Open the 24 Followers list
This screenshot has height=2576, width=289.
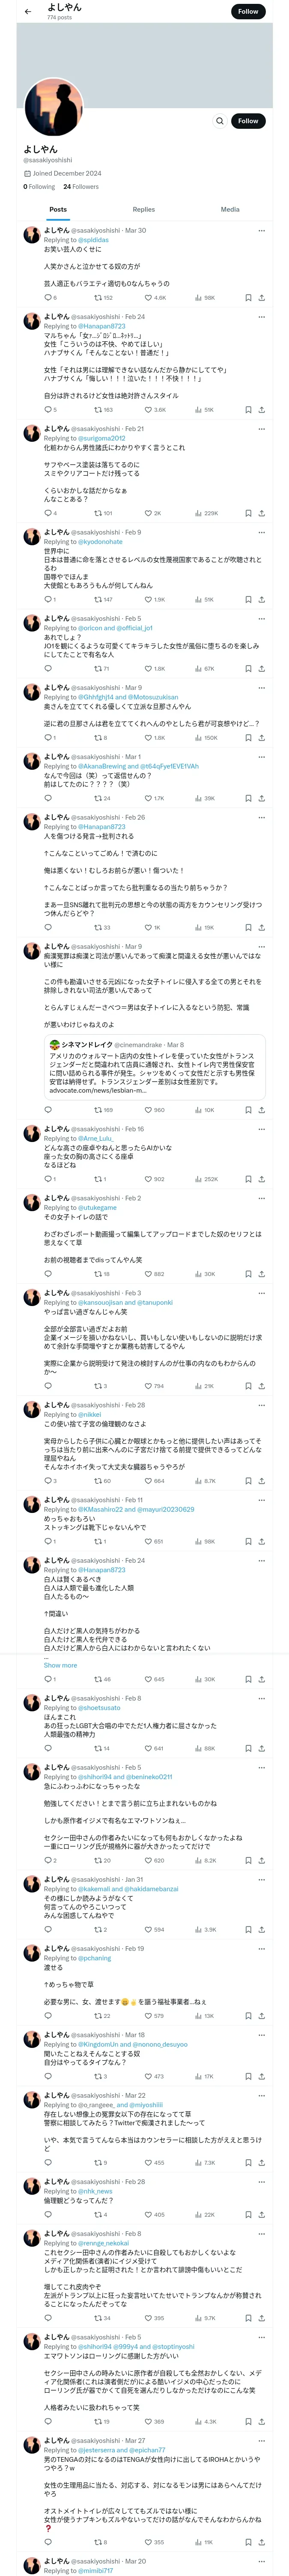tap(81, 187)
